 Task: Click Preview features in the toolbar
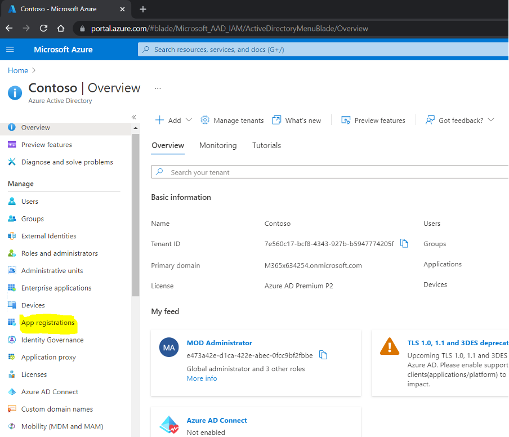click(x=373, y=120)
